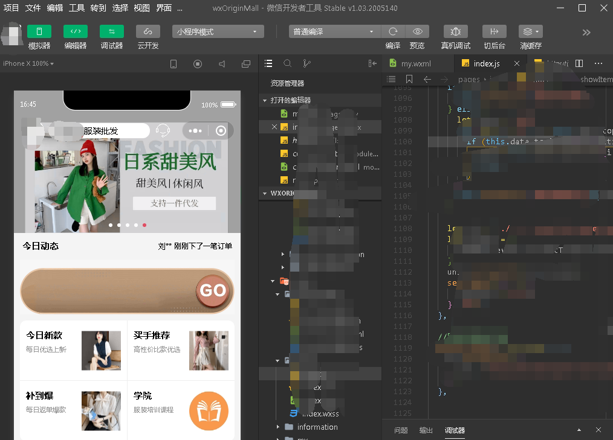
Task: Open the mini program three-dots capsule menu
Action: [x=195, y=131]
